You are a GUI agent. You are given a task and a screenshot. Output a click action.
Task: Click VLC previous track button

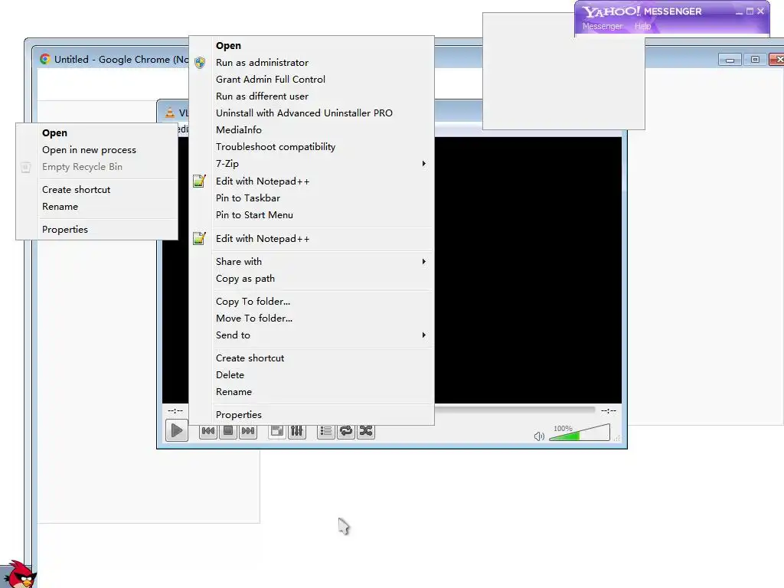pos(208,430)
